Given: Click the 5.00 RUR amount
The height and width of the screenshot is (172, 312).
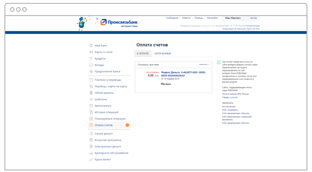Looking at the screenshot, I should click(x=153, y=76).
